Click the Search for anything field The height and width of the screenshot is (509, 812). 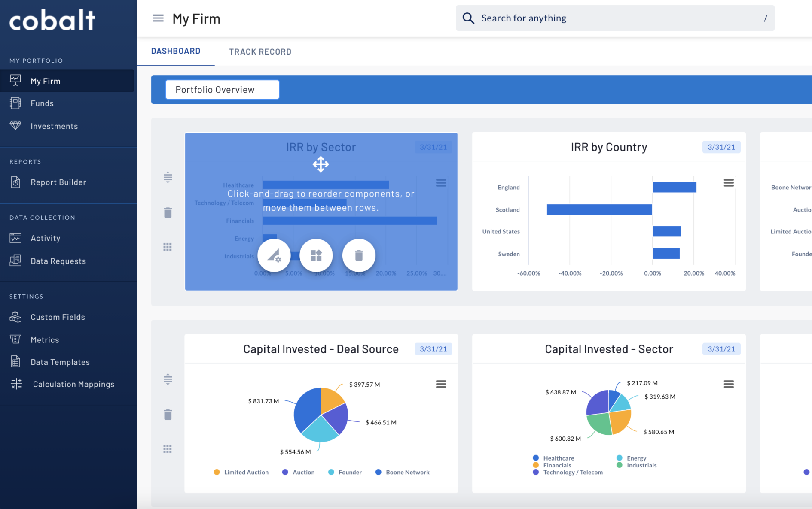point(615,18)
